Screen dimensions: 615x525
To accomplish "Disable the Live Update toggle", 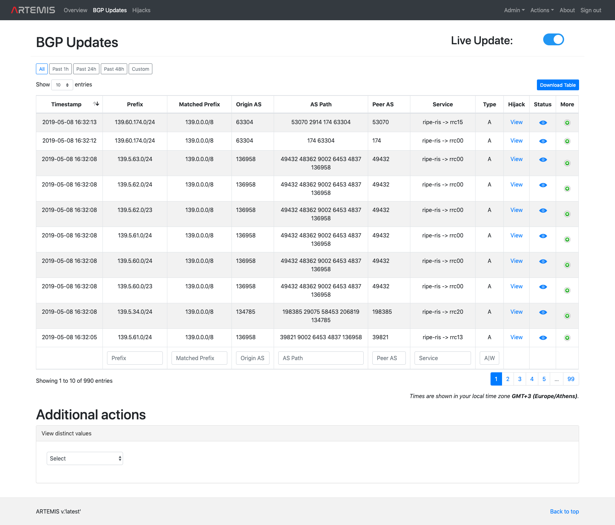I will (x=553, y=39).
